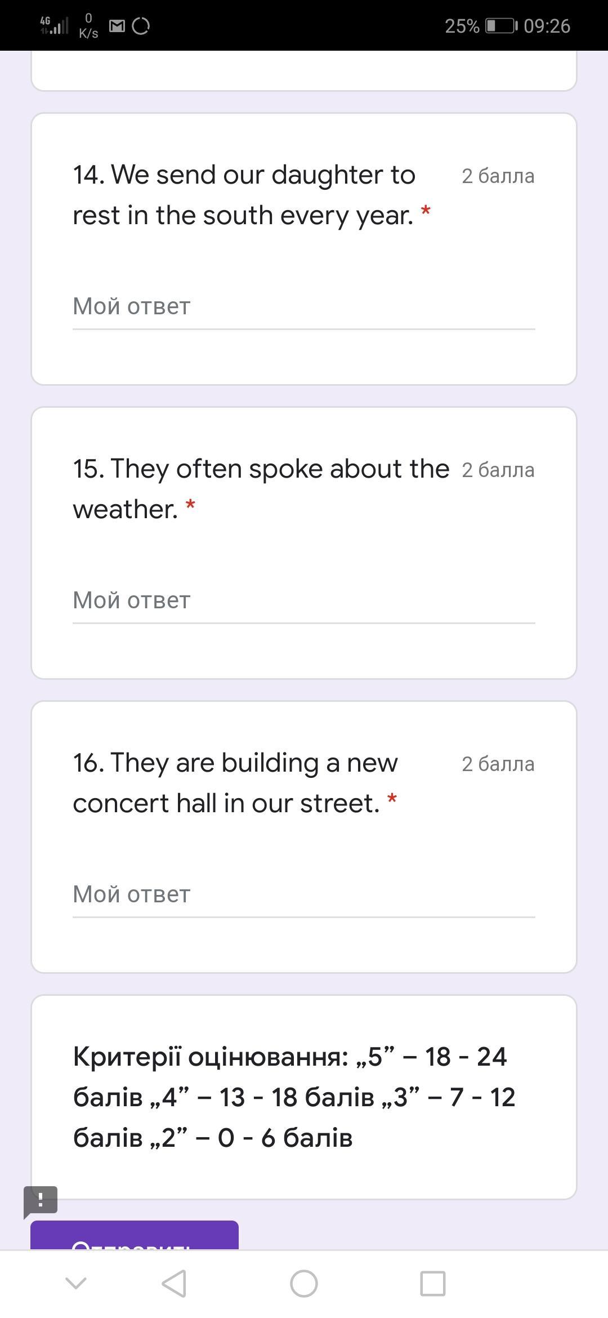Tap the 09:26 clock in the status bar
The image size is (608, 1318).
coord(547,26)
